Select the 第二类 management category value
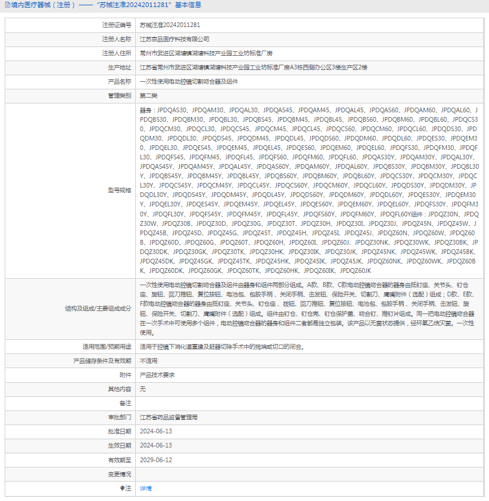Viewport: 489px width, 501px height. [x=149, y=95]
